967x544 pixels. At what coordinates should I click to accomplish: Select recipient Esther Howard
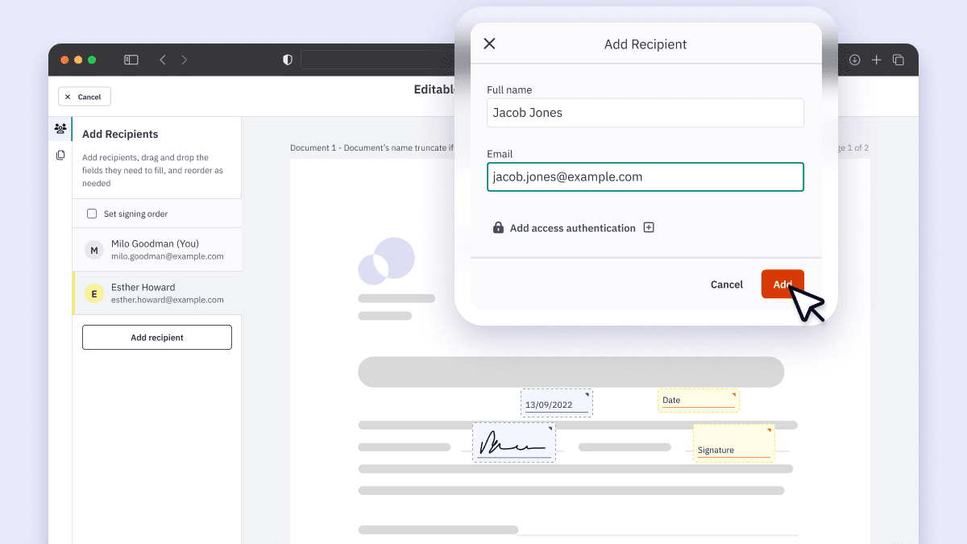pyautogui.click(x=157, y=293)
